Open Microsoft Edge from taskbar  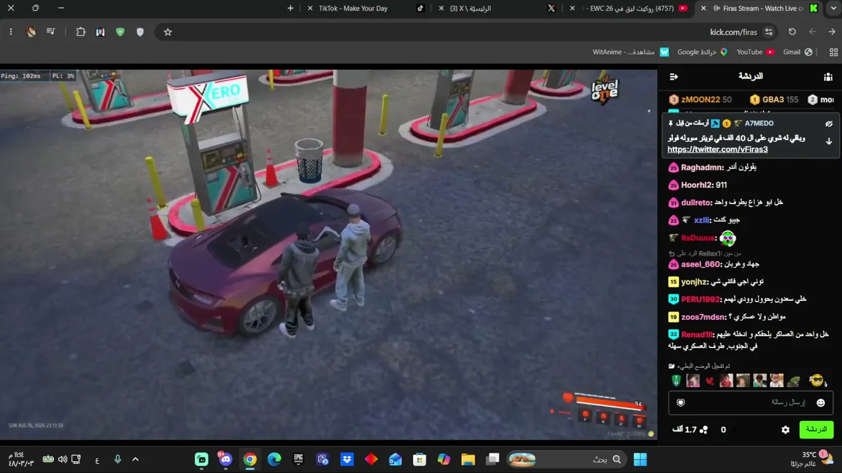click(274, 459)
